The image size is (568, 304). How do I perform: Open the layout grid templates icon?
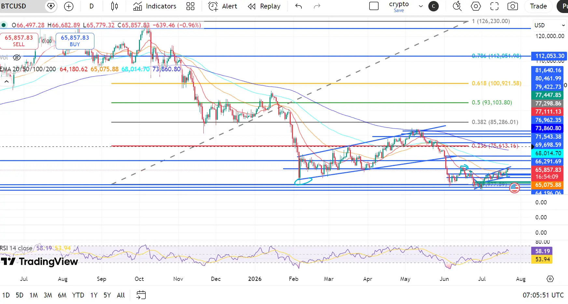coord(190,6)
